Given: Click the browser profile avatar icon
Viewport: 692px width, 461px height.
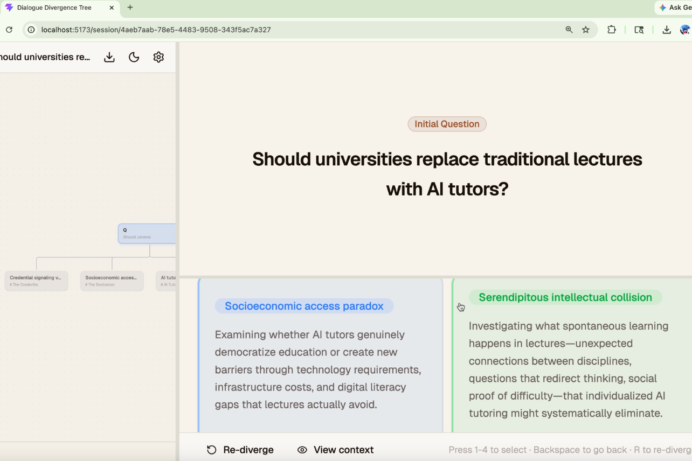Looking at the screenshot, I should point(686,30).
